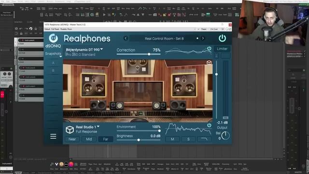
Task: Go to next preset arrow
Action: click(203, 38)
